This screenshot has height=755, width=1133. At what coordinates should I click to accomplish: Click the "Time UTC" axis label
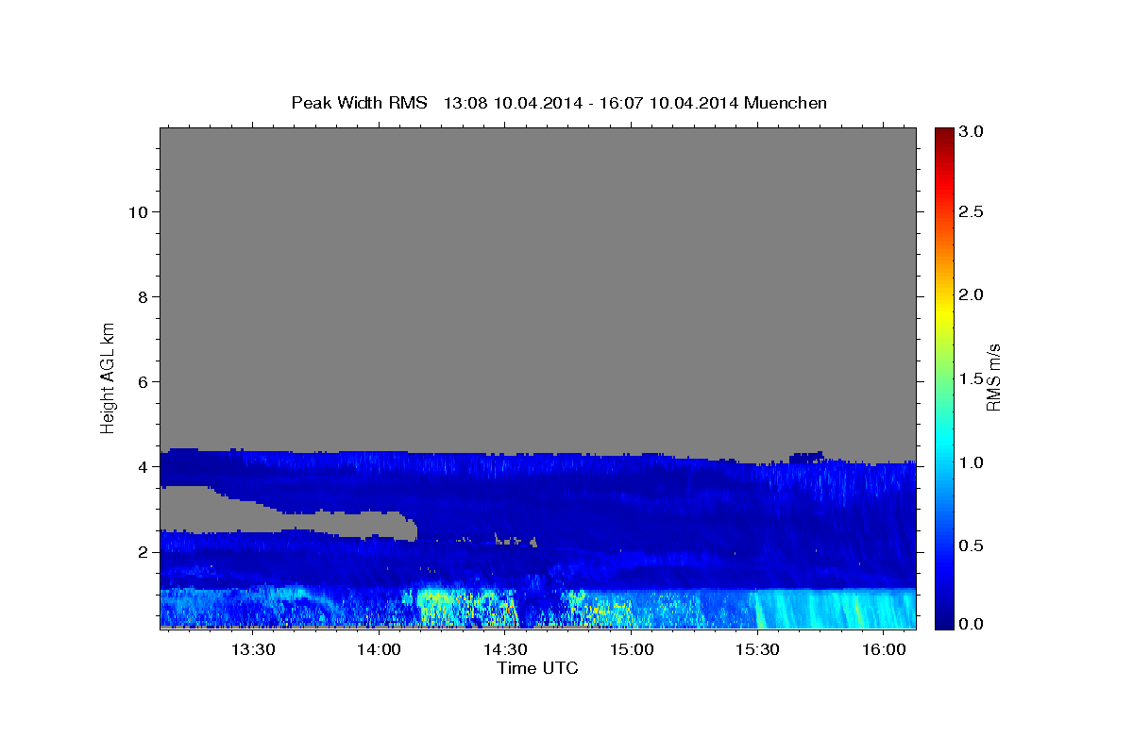coord(537,668)
